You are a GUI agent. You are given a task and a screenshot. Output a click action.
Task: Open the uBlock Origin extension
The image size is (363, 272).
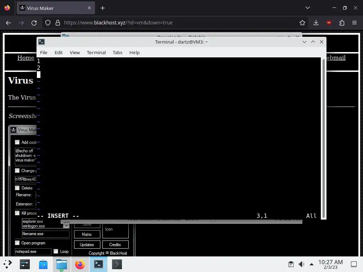pyautogui.click(x=329, y=23)
